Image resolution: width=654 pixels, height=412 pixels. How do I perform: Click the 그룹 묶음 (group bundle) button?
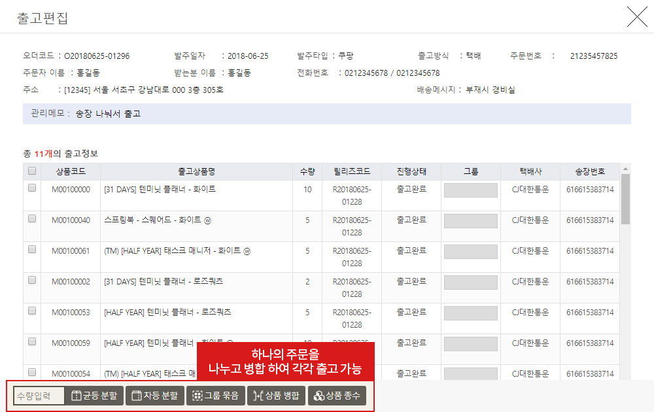coord(215,396)
